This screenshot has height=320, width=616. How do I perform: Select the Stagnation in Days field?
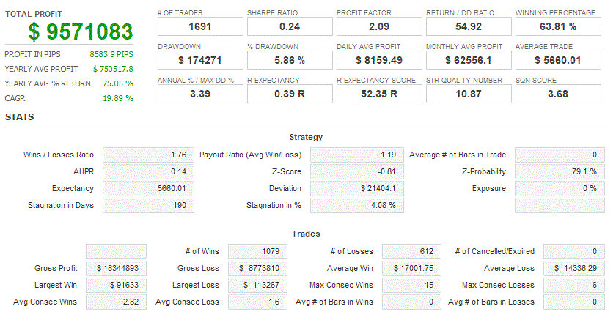148,205
